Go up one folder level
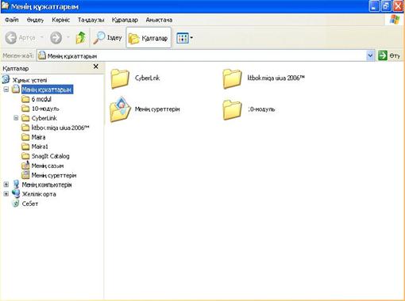 point(81,38)
